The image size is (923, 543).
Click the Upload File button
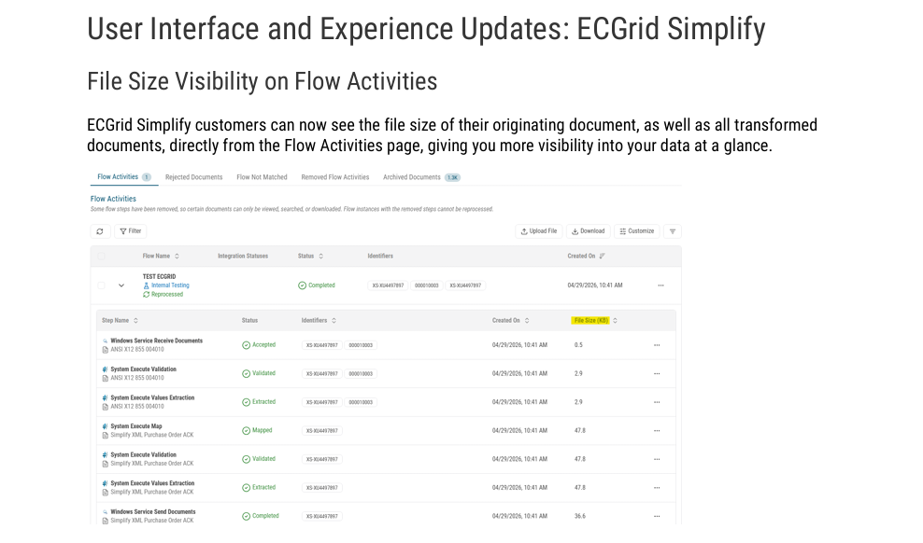pos(539,231)
